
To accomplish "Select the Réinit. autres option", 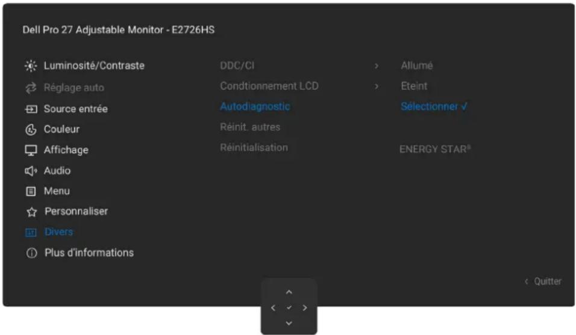I will 250,127.
